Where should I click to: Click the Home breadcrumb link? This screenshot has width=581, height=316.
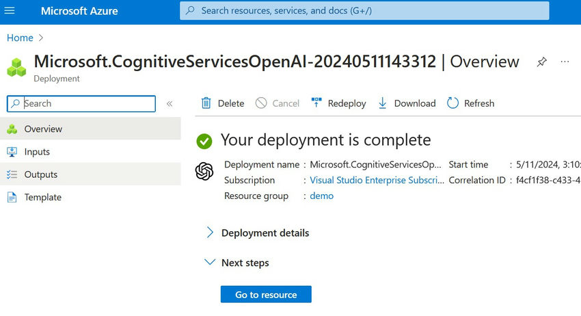tap(20, 38)
